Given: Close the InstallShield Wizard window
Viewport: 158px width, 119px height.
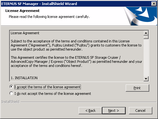Looking at the screenshot, I should click(x=154, y=4).
